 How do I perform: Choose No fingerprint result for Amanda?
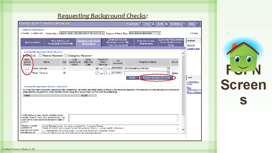pyautogui.click(x=105, y=69)
